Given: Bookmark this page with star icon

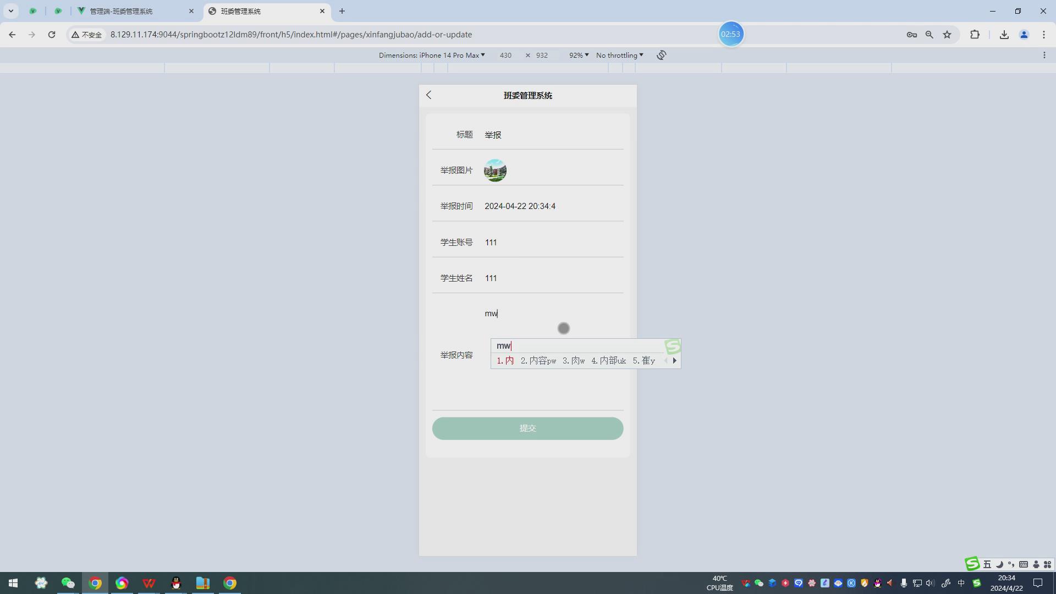Looking at the screenshot, I should click(947, 34).
